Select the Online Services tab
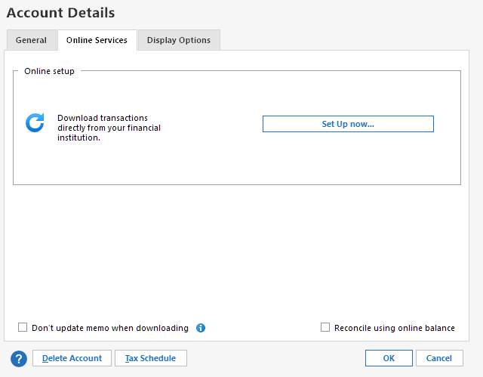This screenshot has width=483, height=377. 97,40
